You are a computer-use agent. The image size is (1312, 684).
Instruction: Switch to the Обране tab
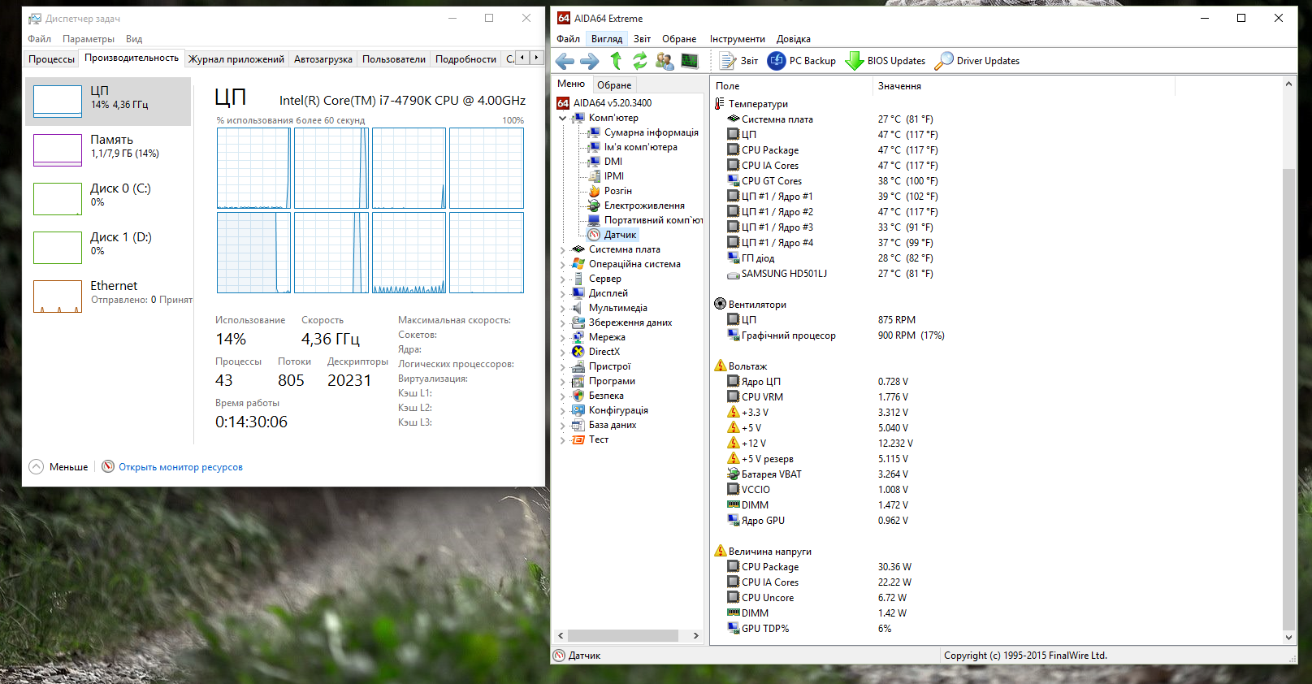(614, 85)
